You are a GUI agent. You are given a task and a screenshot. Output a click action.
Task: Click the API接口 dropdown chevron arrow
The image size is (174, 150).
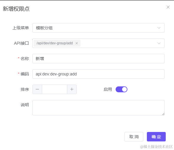[x=159, y=43]
